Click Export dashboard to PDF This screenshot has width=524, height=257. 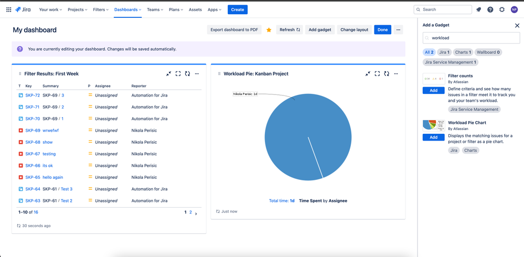pyautogui.click(x=234, y=30)
